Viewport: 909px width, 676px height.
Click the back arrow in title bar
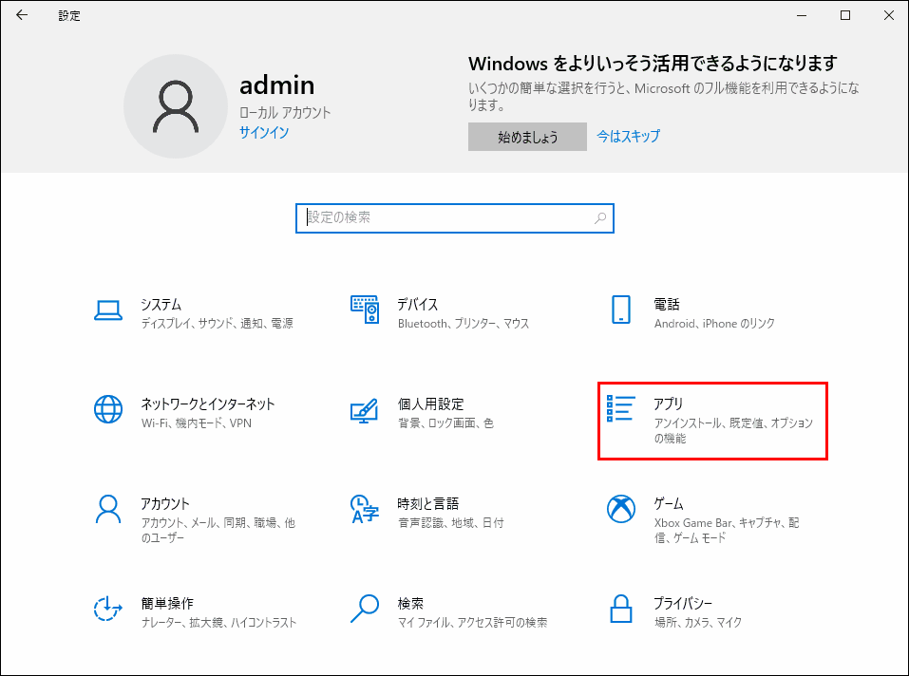pos(22,15)
